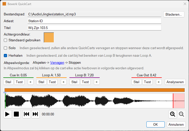Enable the Standaard gebruiken checkbox
This screenshot has width=189, height=131.
(5, 40)
